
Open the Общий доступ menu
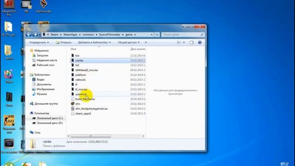129,42
